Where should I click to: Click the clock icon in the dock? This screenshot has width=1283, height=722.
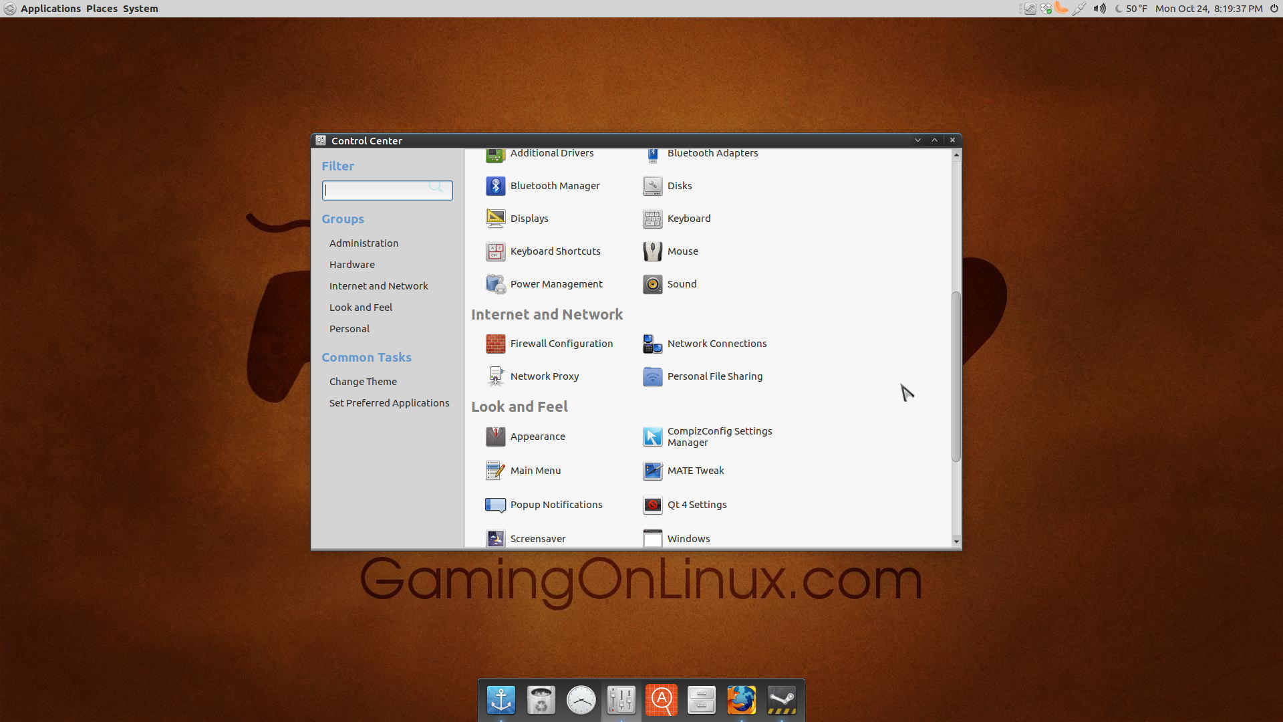pyautogui.click(x=581, y=700)
